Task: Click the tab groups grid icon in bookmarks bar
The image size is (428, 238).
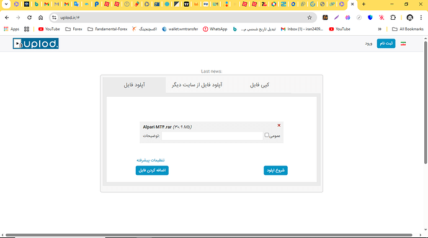Action: click(27, 29)
